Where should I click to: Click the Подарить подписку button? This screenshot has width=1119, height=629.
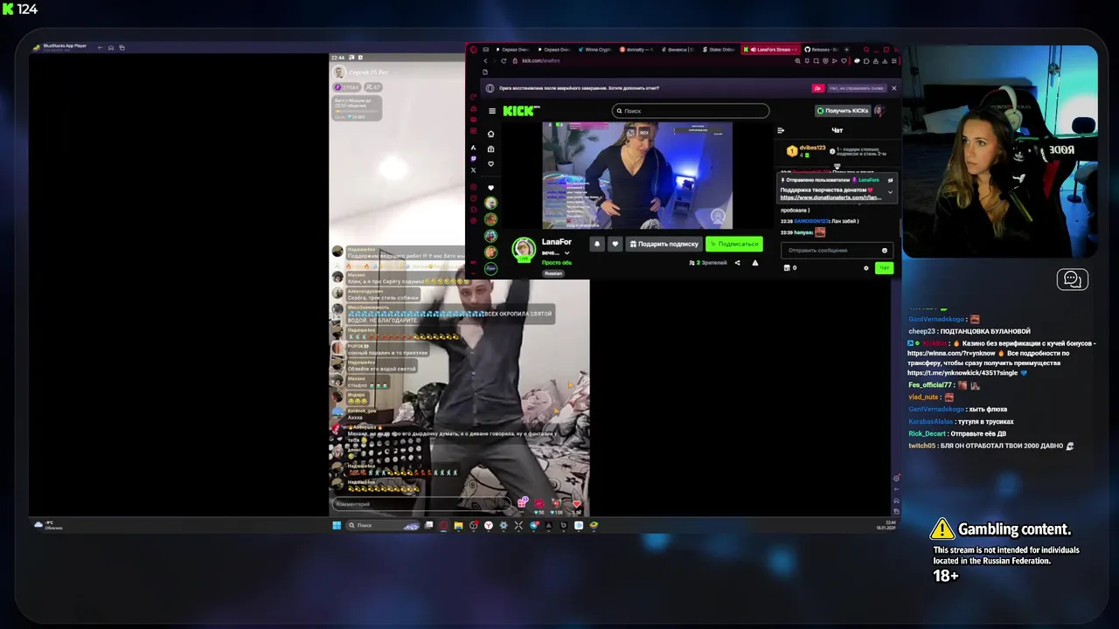(664, 244)
